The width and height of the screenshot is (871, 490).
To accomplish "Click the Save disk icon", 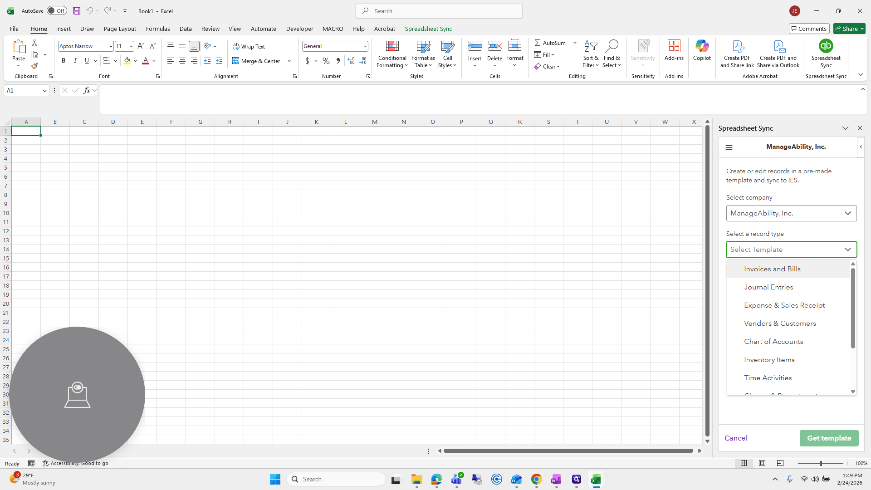I will [77, 11].
